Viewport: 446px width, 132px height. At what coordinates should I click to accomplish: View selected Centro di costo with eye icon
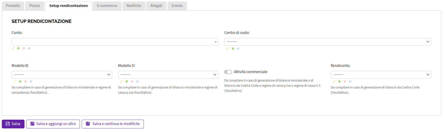238,49
